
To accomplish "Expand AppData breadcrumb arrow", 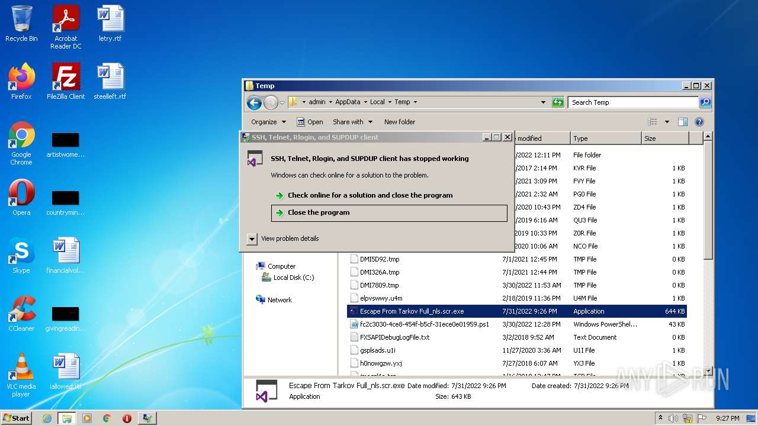I will [x=365, y=102].
